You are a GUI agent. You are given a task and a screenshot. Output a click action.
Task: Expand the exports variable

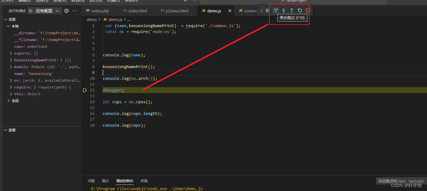(x=11, y=53)
